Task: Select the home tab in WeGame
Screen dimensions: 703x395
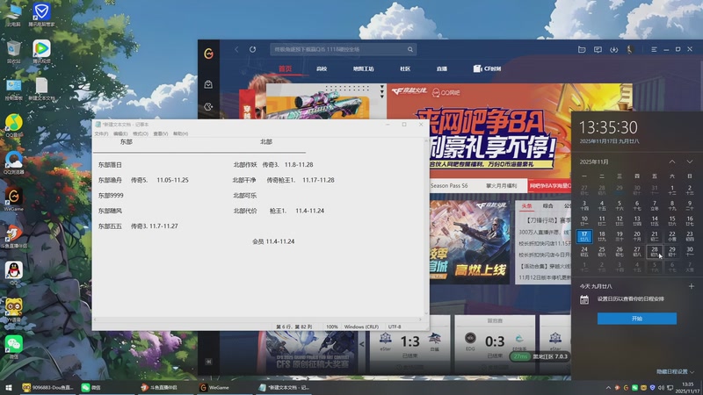Action: click(x=285, y=68)
